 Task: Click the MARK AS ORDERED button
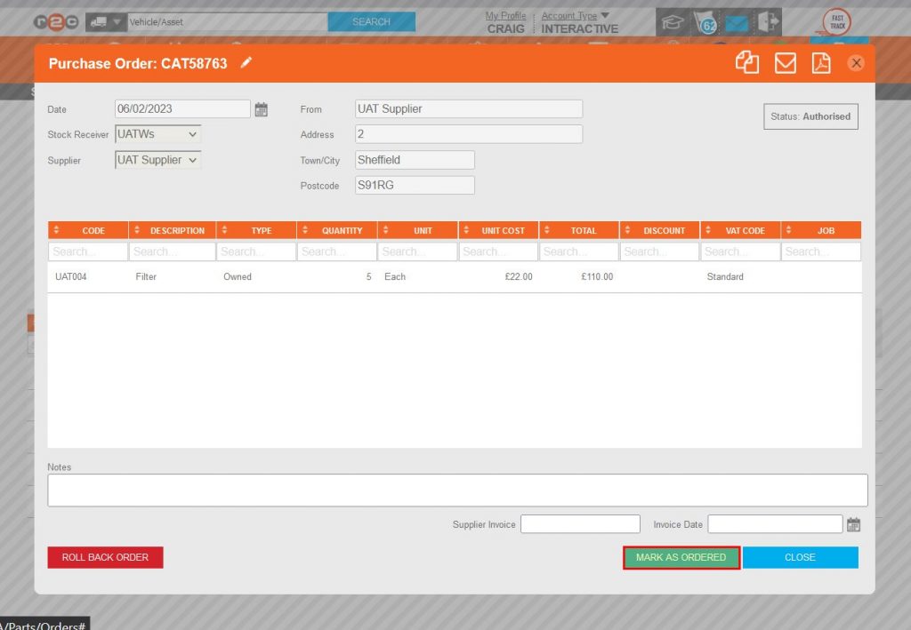pyautogui.click(x=681, y=557)
